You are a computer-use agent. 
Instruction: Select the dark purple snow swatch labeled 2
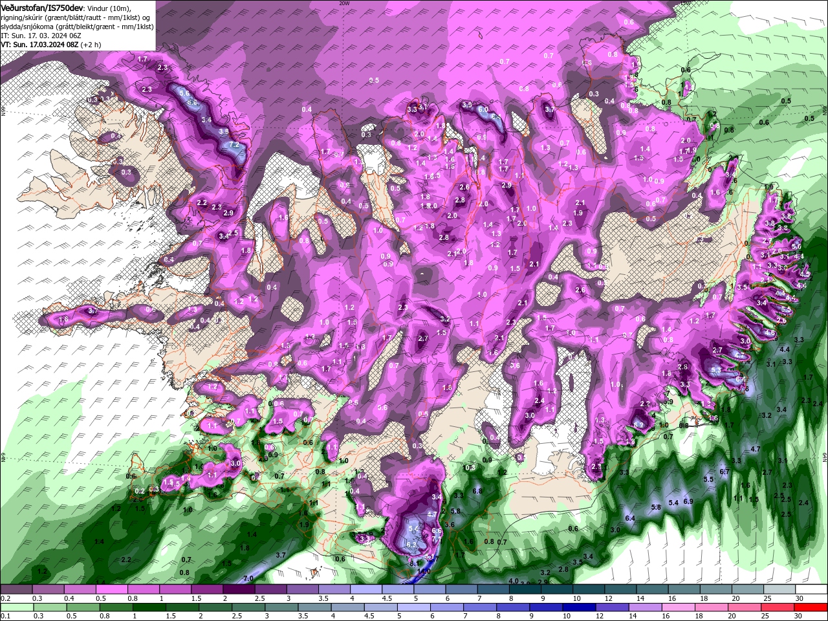[238, 589]
